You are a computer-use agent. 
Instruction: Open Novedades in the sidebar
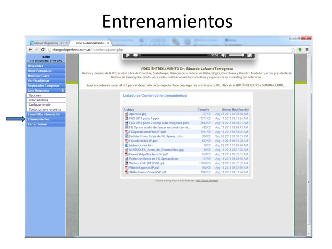[x=46, y=66]
